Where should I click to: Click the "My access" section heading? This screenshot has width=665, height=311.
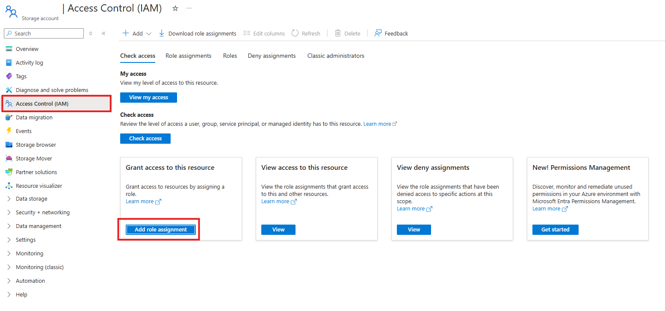click(133, 74)
